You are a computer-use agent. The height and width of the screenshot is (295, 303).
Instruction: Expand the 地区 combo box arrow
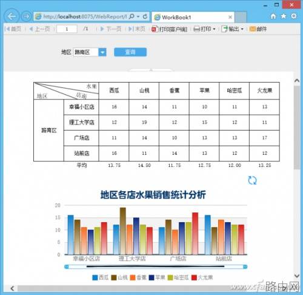tap(102, 52)
